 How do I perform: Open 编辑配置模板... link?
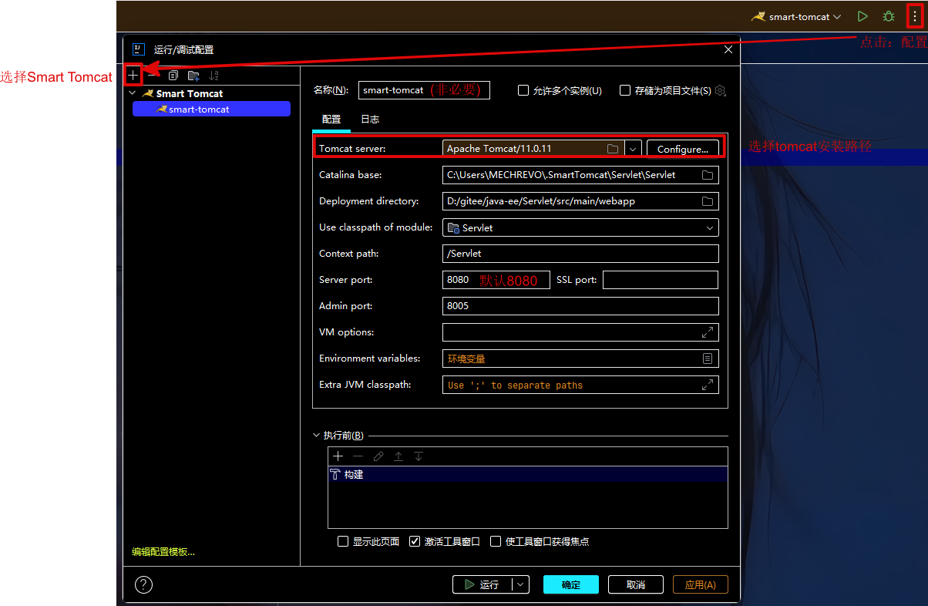click(x=163, y=552)
